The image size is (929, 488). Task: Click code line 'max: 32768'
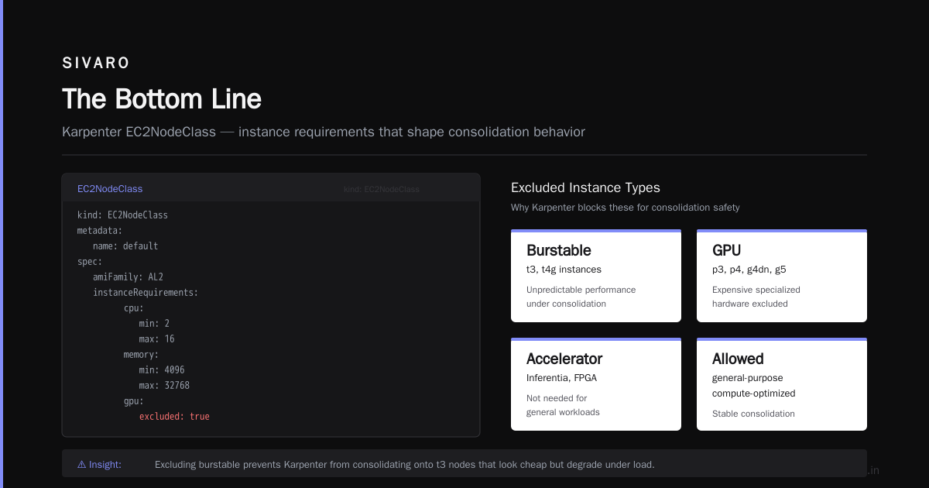coord(164,385)
